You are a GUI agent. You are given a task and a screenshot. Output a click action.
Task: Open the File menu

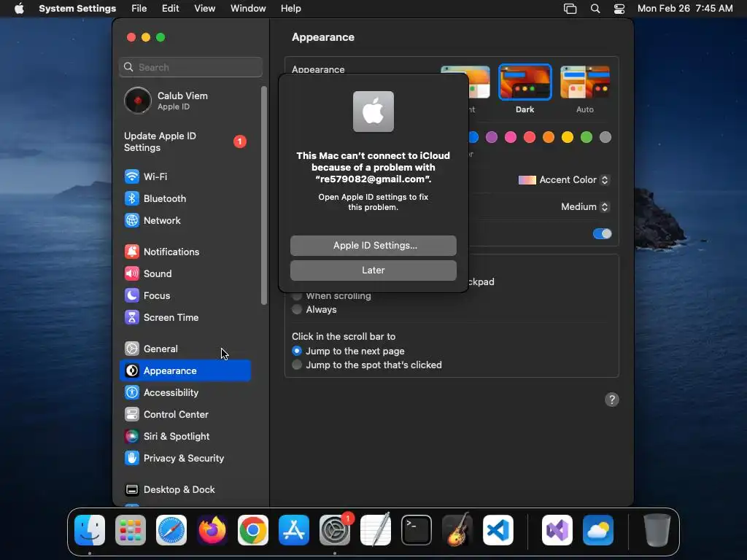(x=139, y=9)
